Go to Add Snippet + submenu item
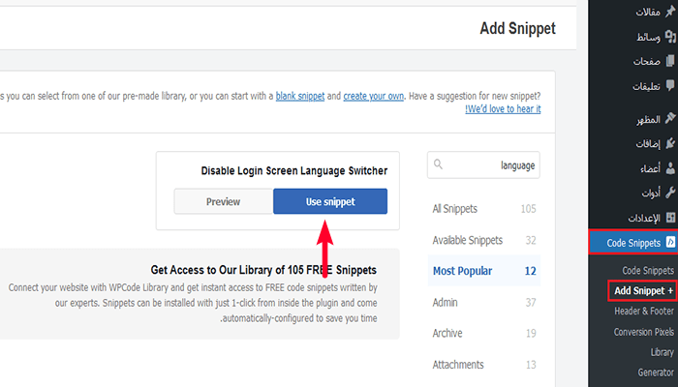 point(643,290)
